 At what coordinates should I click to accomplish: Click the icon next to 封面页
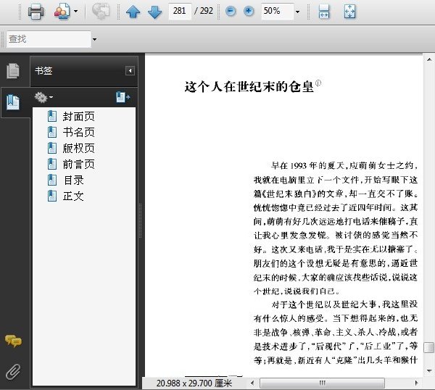pyautogui.click(x=52, y=116)
